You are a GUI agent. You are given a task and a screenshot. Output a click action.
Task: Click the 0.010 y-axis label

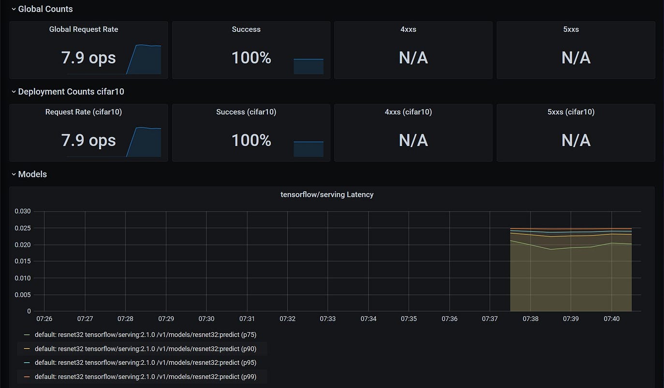(23, 278)
